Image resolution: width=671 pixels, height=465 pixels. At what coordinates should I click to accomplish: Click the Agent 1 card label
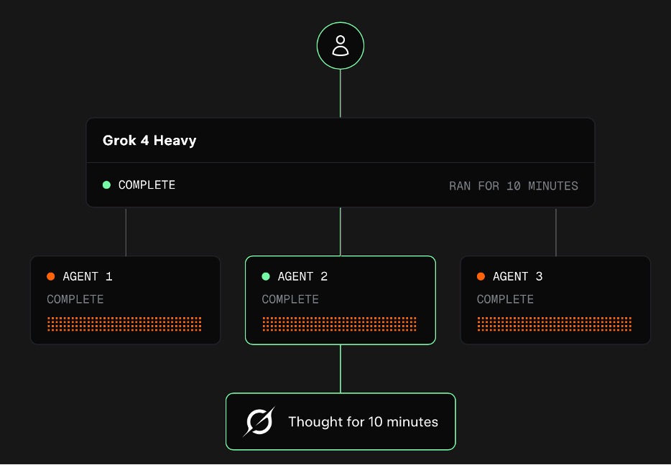(x=88, y=276)
